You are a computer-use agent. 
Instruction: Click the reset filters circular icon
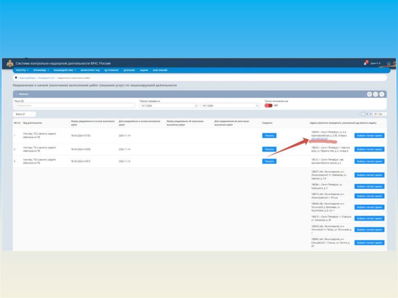pos(375,94)
